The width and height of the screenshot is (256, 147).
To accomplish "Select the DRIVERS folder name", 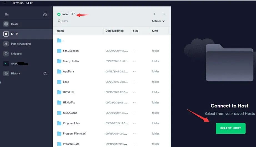I will click(x=68, y=92).
